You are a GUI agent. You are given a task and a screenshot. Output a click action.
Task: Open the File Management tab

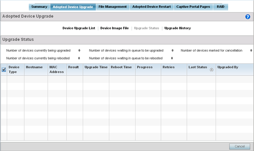(x=112, y=7)
